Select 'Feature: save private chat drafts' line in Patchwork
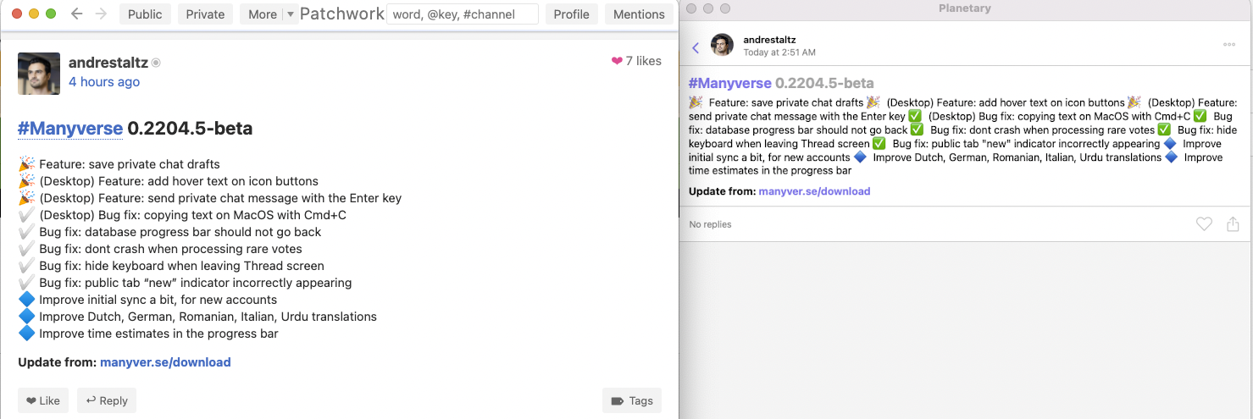The width and height of the screenshot is (1253, 419). (130, 164)
